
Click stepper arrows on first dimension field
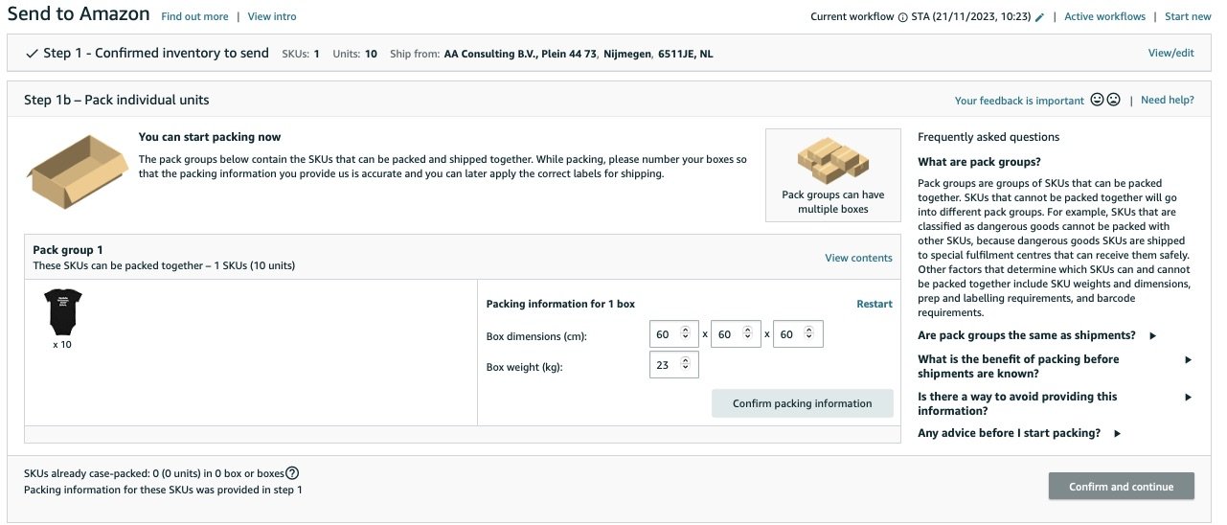685,334
